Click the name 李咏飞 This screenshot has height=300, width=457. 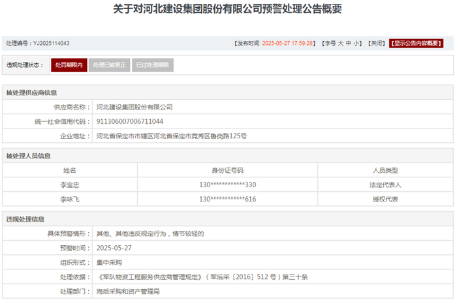click(70, 199)
